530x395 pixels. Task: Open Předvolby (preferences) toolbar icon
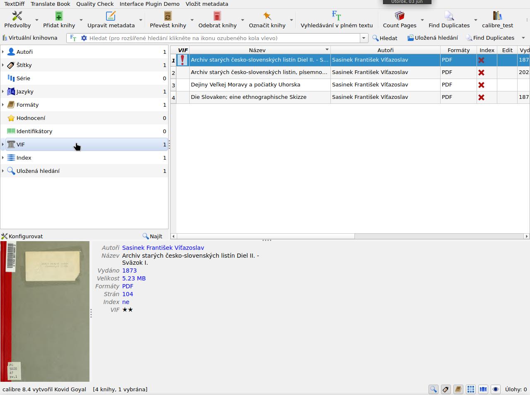(17, 16)
